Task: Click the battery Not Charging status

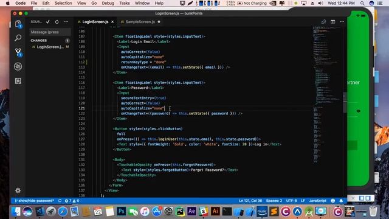Action: click(252, 3)
